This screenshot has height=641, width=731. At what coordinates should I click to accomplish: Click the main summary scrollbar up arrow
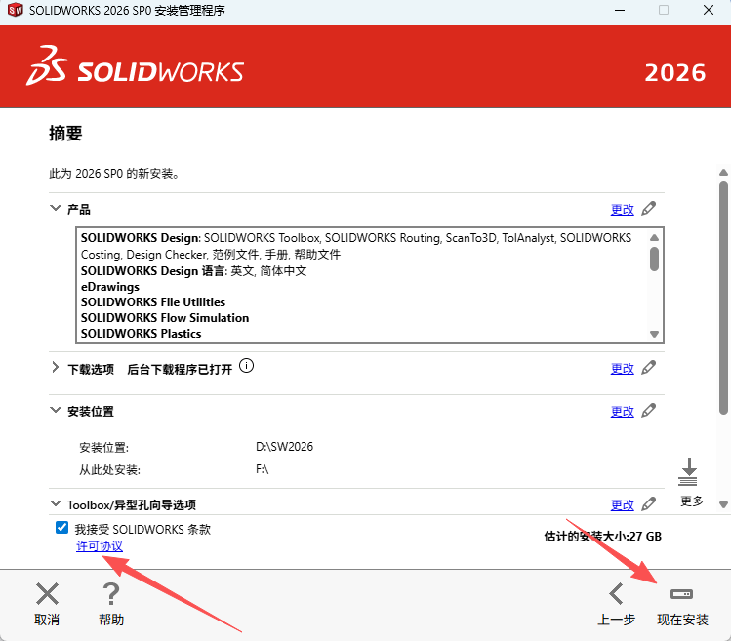(x=723, y=172)
